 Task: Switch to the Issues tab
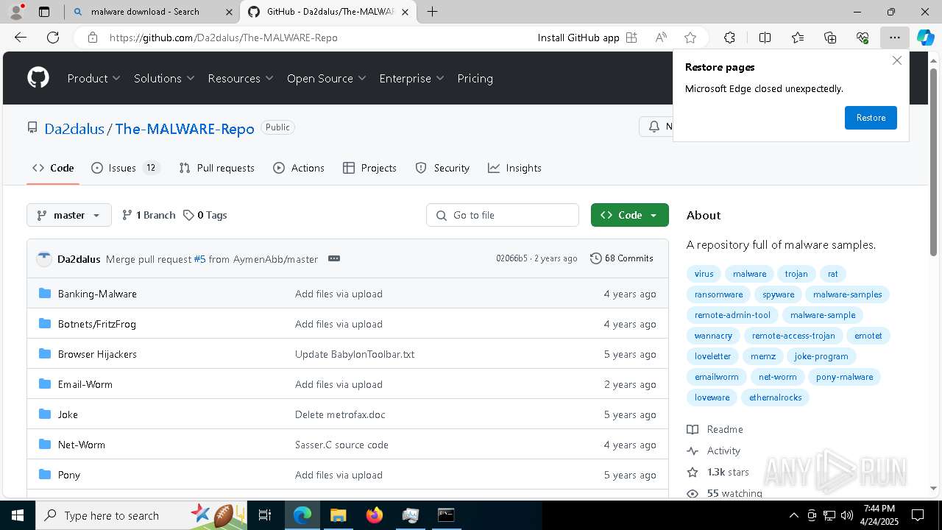[x=125, y=168]
